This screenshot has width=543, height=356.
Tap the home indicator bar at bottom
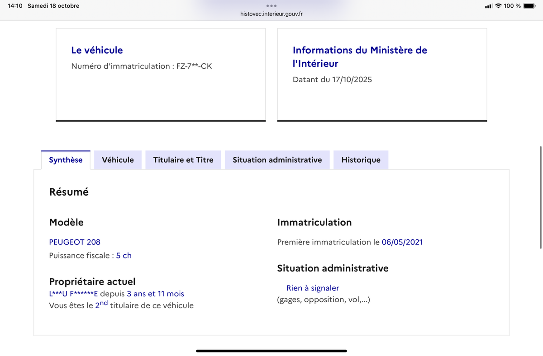click(271, 351)
